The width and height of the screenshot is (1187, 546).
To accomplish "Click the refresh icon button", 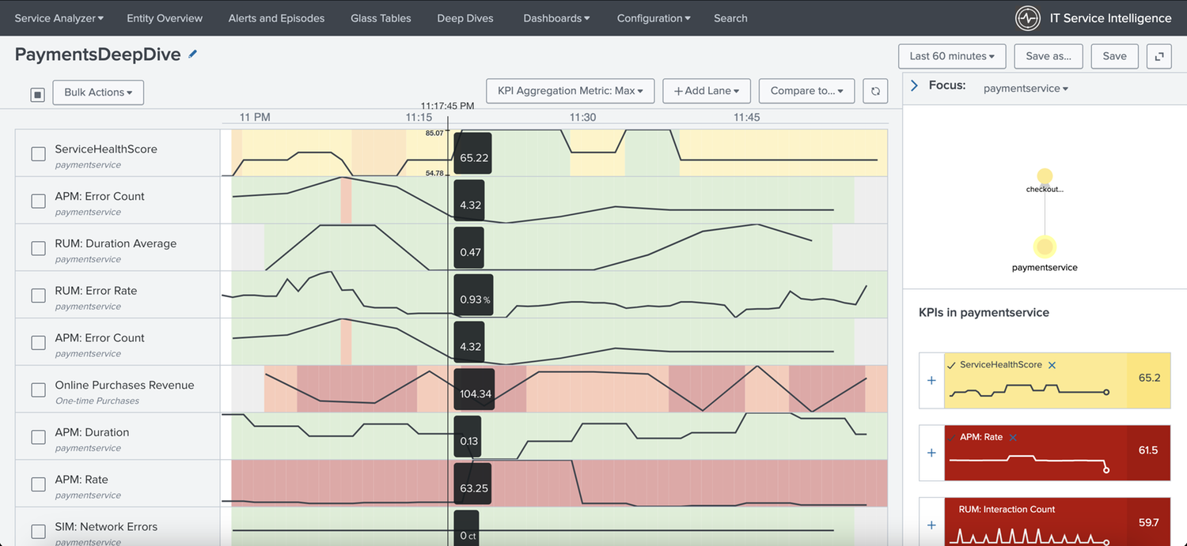I will tap(875, 91).
